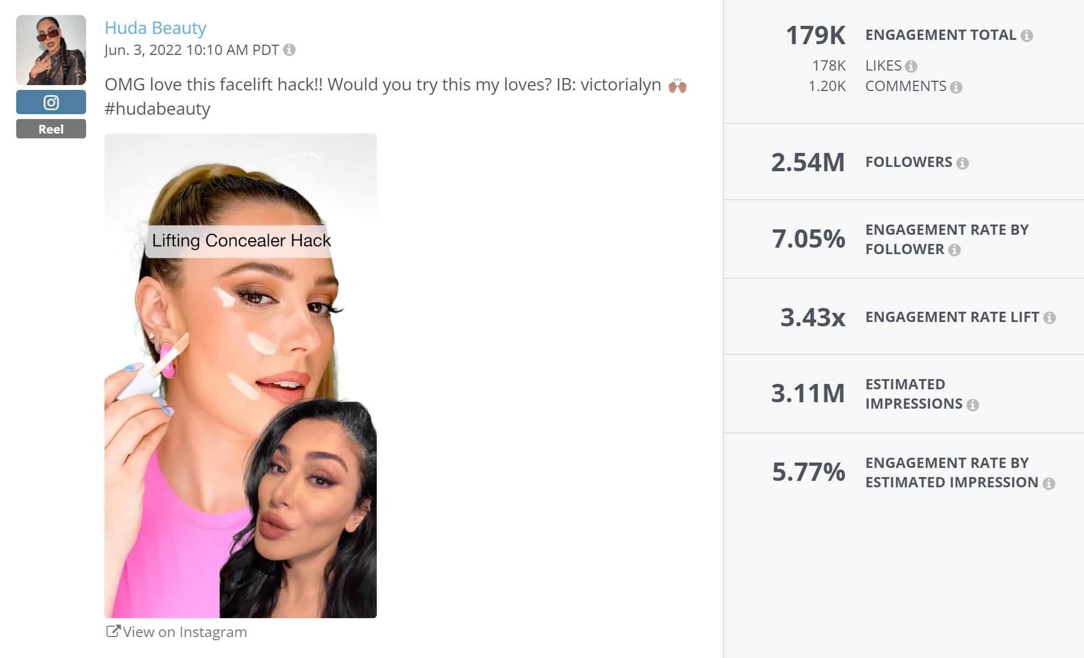The image size is (1084, 658).
Task: Click the Instagram platform icon
Action: (51, 102)
